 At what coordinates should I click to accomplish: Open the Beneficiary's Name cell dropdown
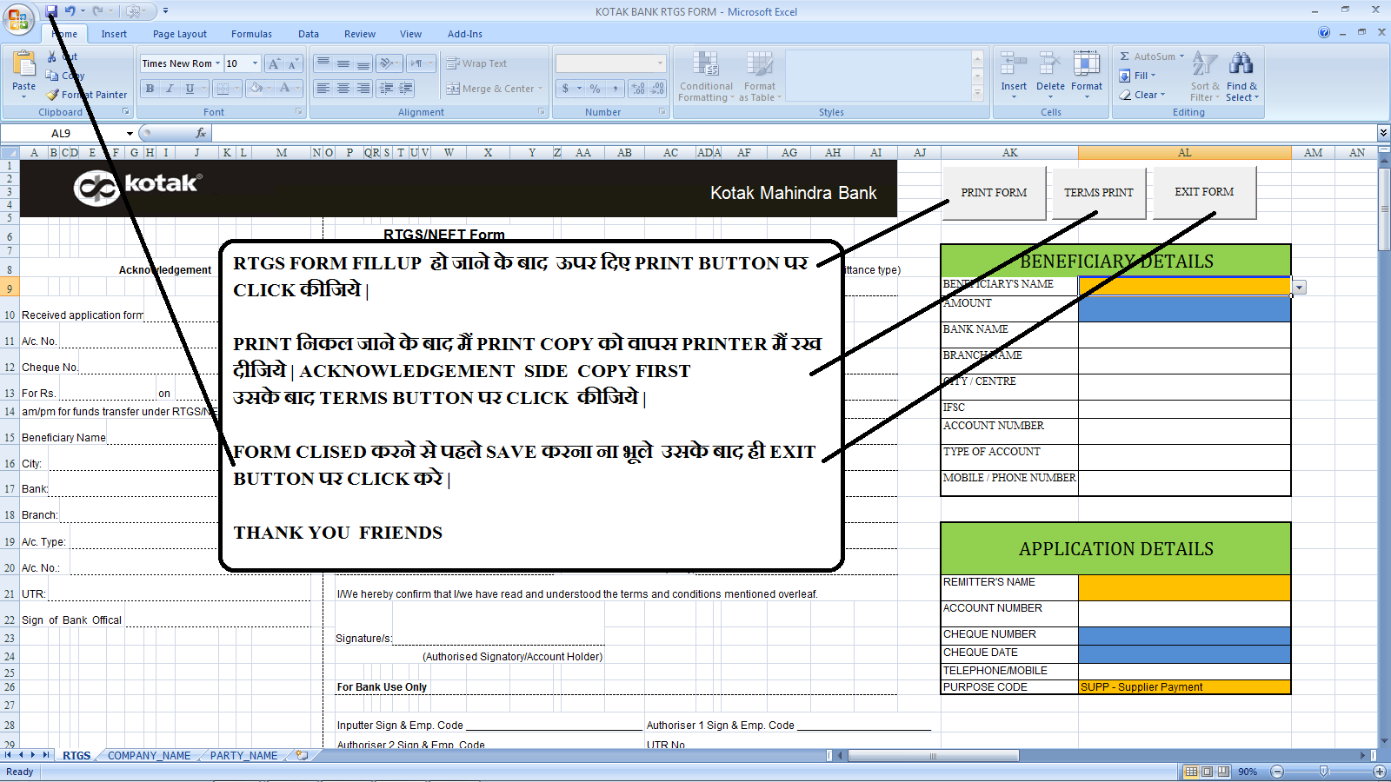(1299, 286)
